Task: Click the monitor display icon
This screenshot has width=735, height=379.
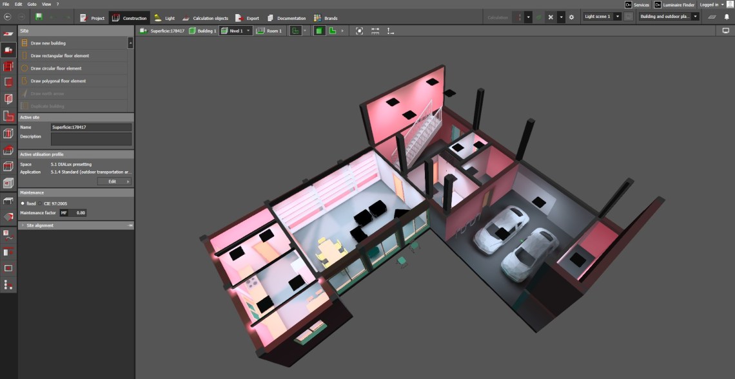Action: click(x=725, y=30)
